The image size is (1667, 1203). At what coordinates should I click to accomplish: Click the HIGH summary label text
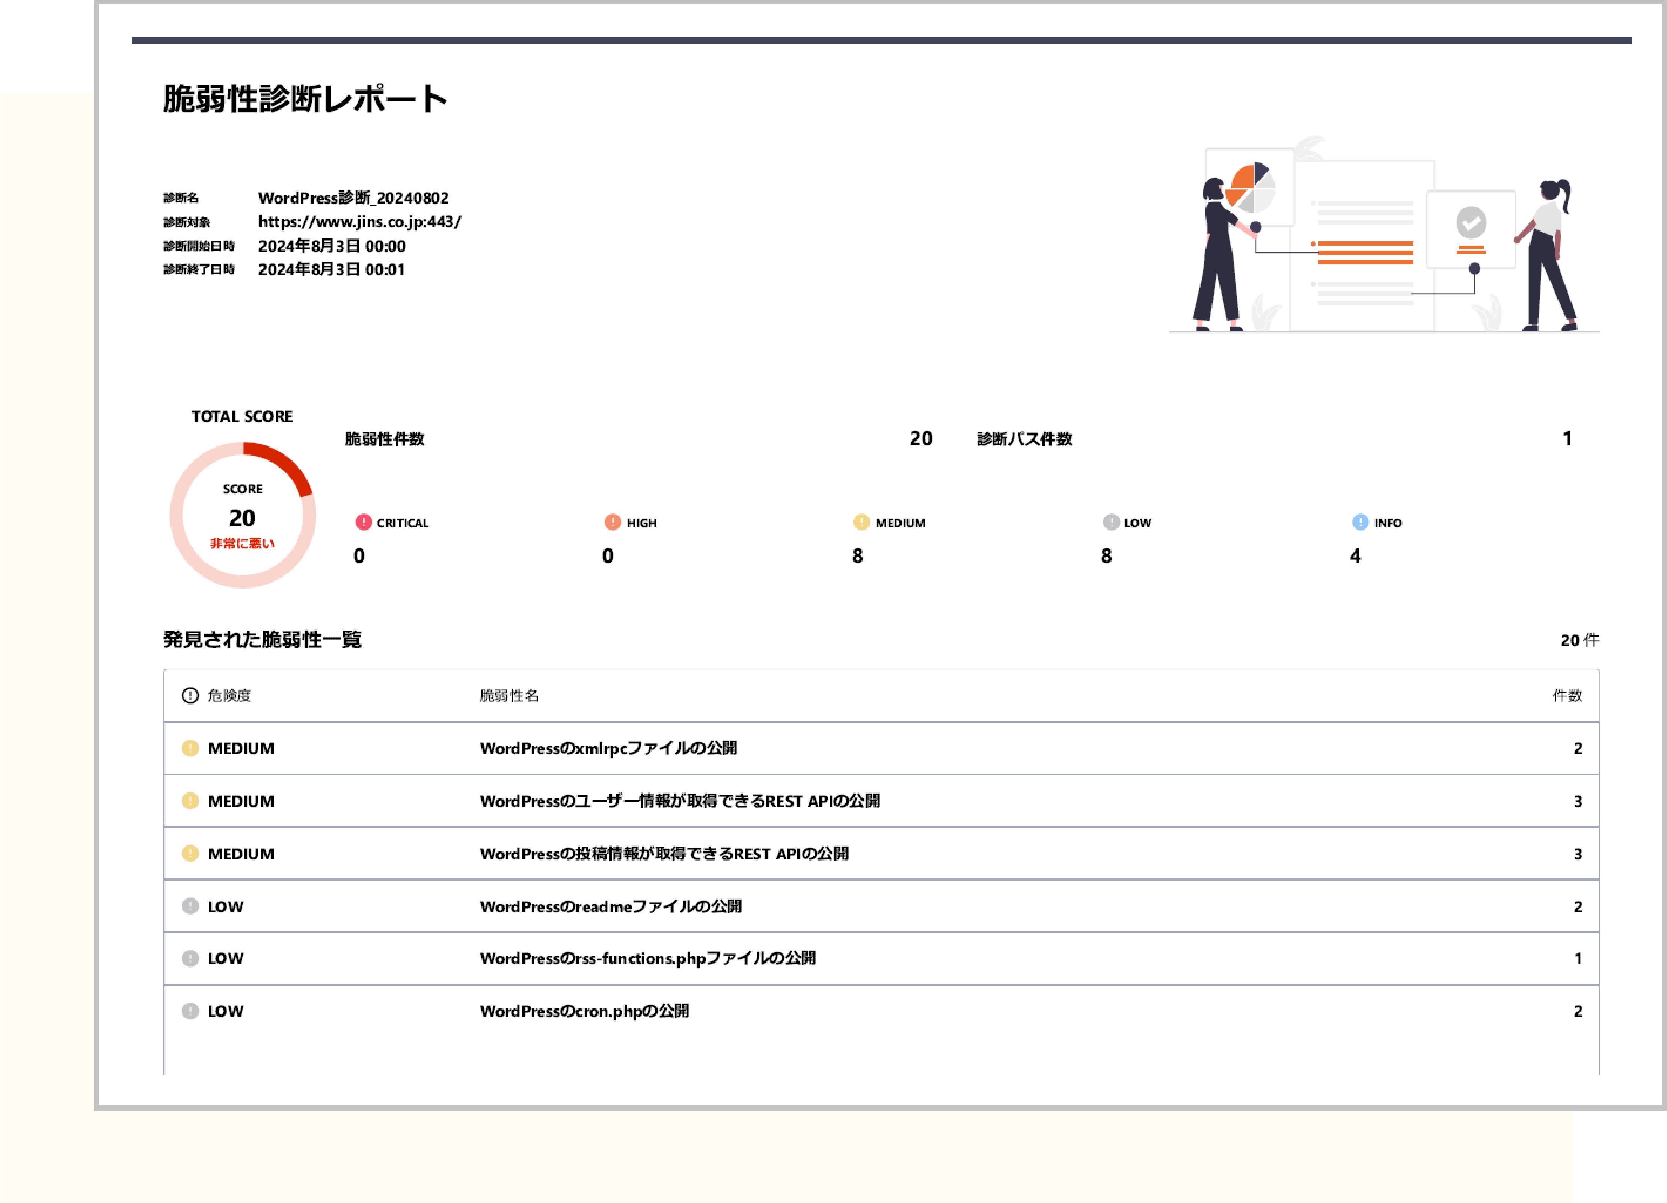tap(642, 523)
